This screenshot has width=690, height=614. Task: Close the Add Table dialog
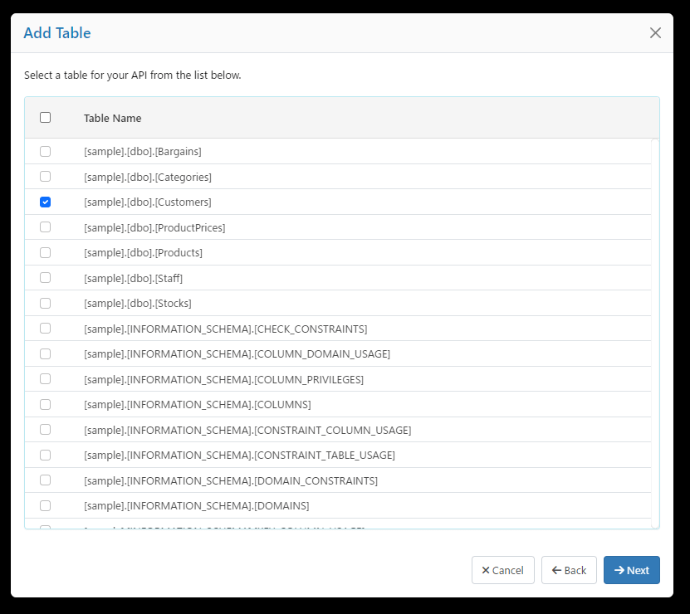tap(655, 33)
